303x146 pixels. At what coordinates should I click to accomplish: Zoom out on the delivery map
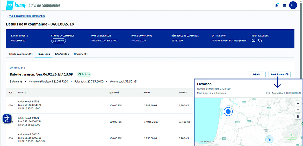click(x=298, y=109)
